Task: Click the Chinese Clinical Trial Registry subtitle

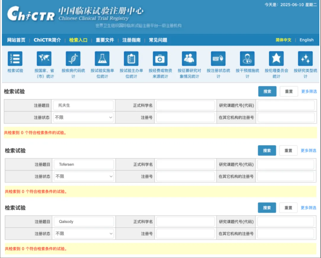Action: tap(93, 18)
